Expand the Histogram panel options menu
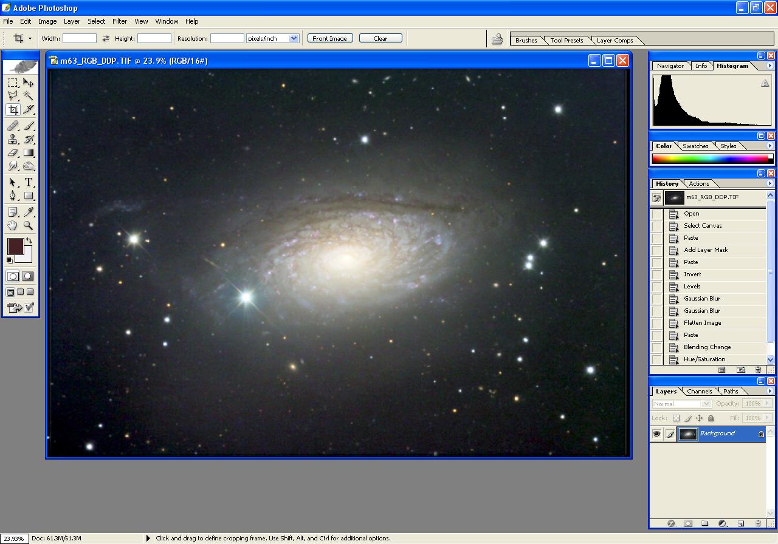Viewport: 778px width, 544px height. [x=769, y=66]
